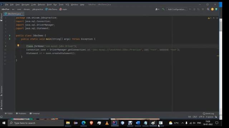Open Windows notification center
This screenshot has height=128, width=229.
pos(217,123)
